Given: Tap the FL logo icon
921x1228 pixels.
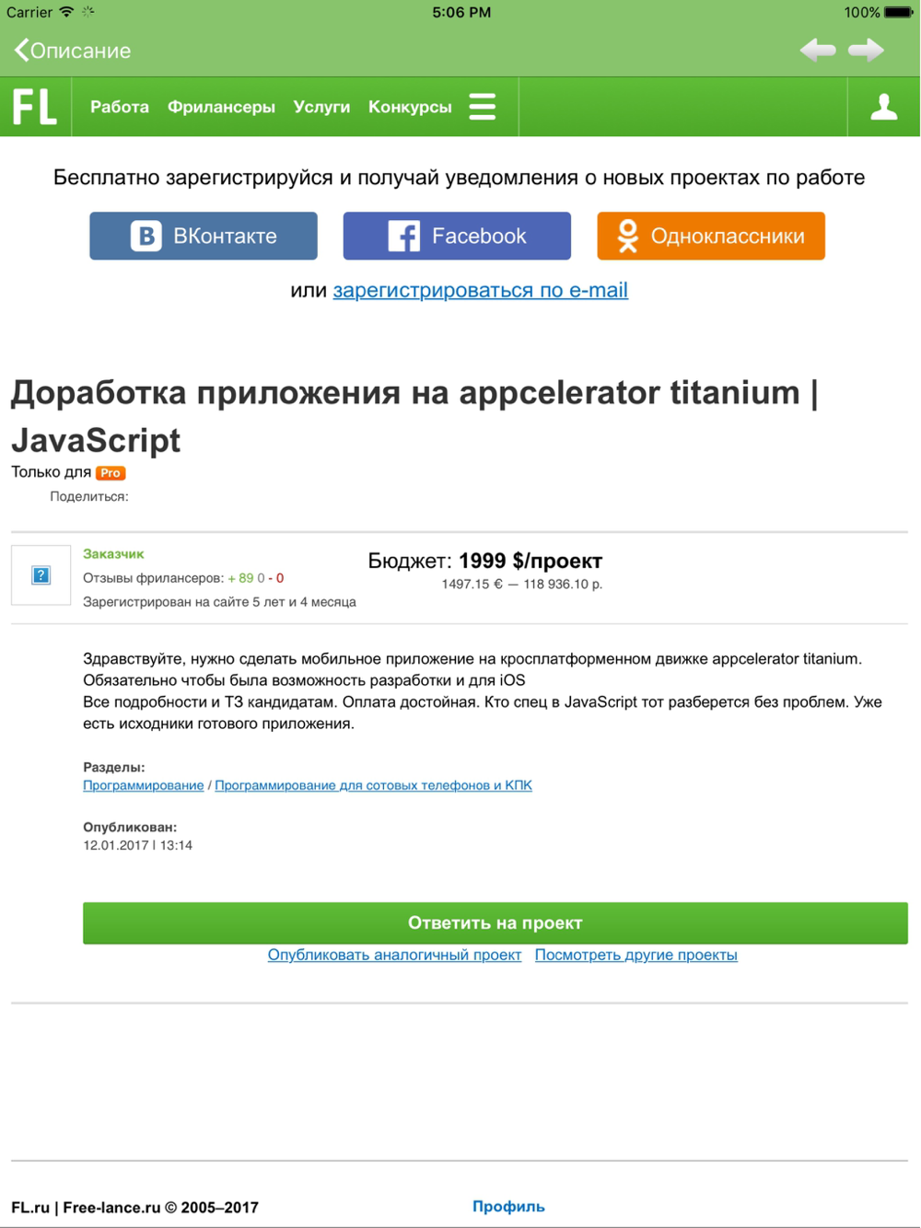Looking at the screenshot, I should (x=35, y=107).
